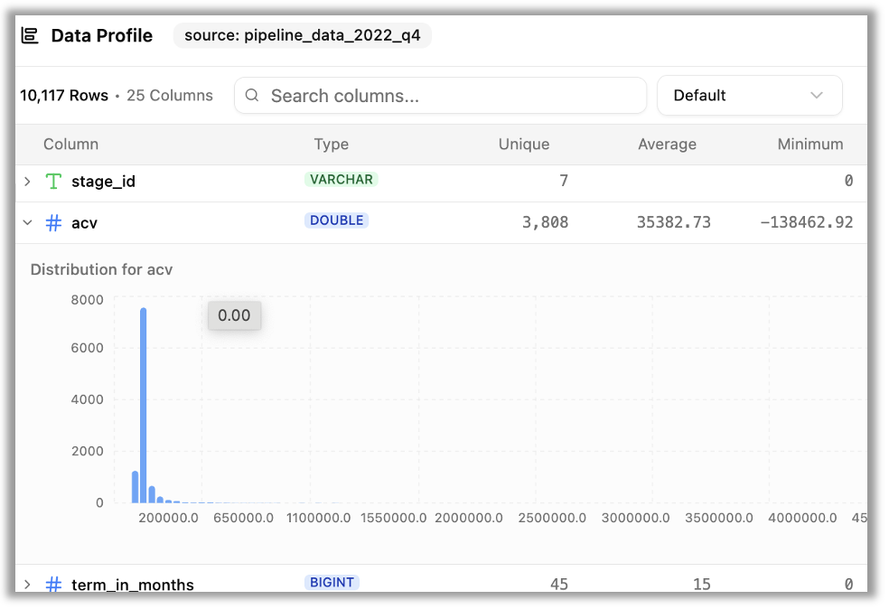Click the Data Profile panel icon

pos(30,36)
